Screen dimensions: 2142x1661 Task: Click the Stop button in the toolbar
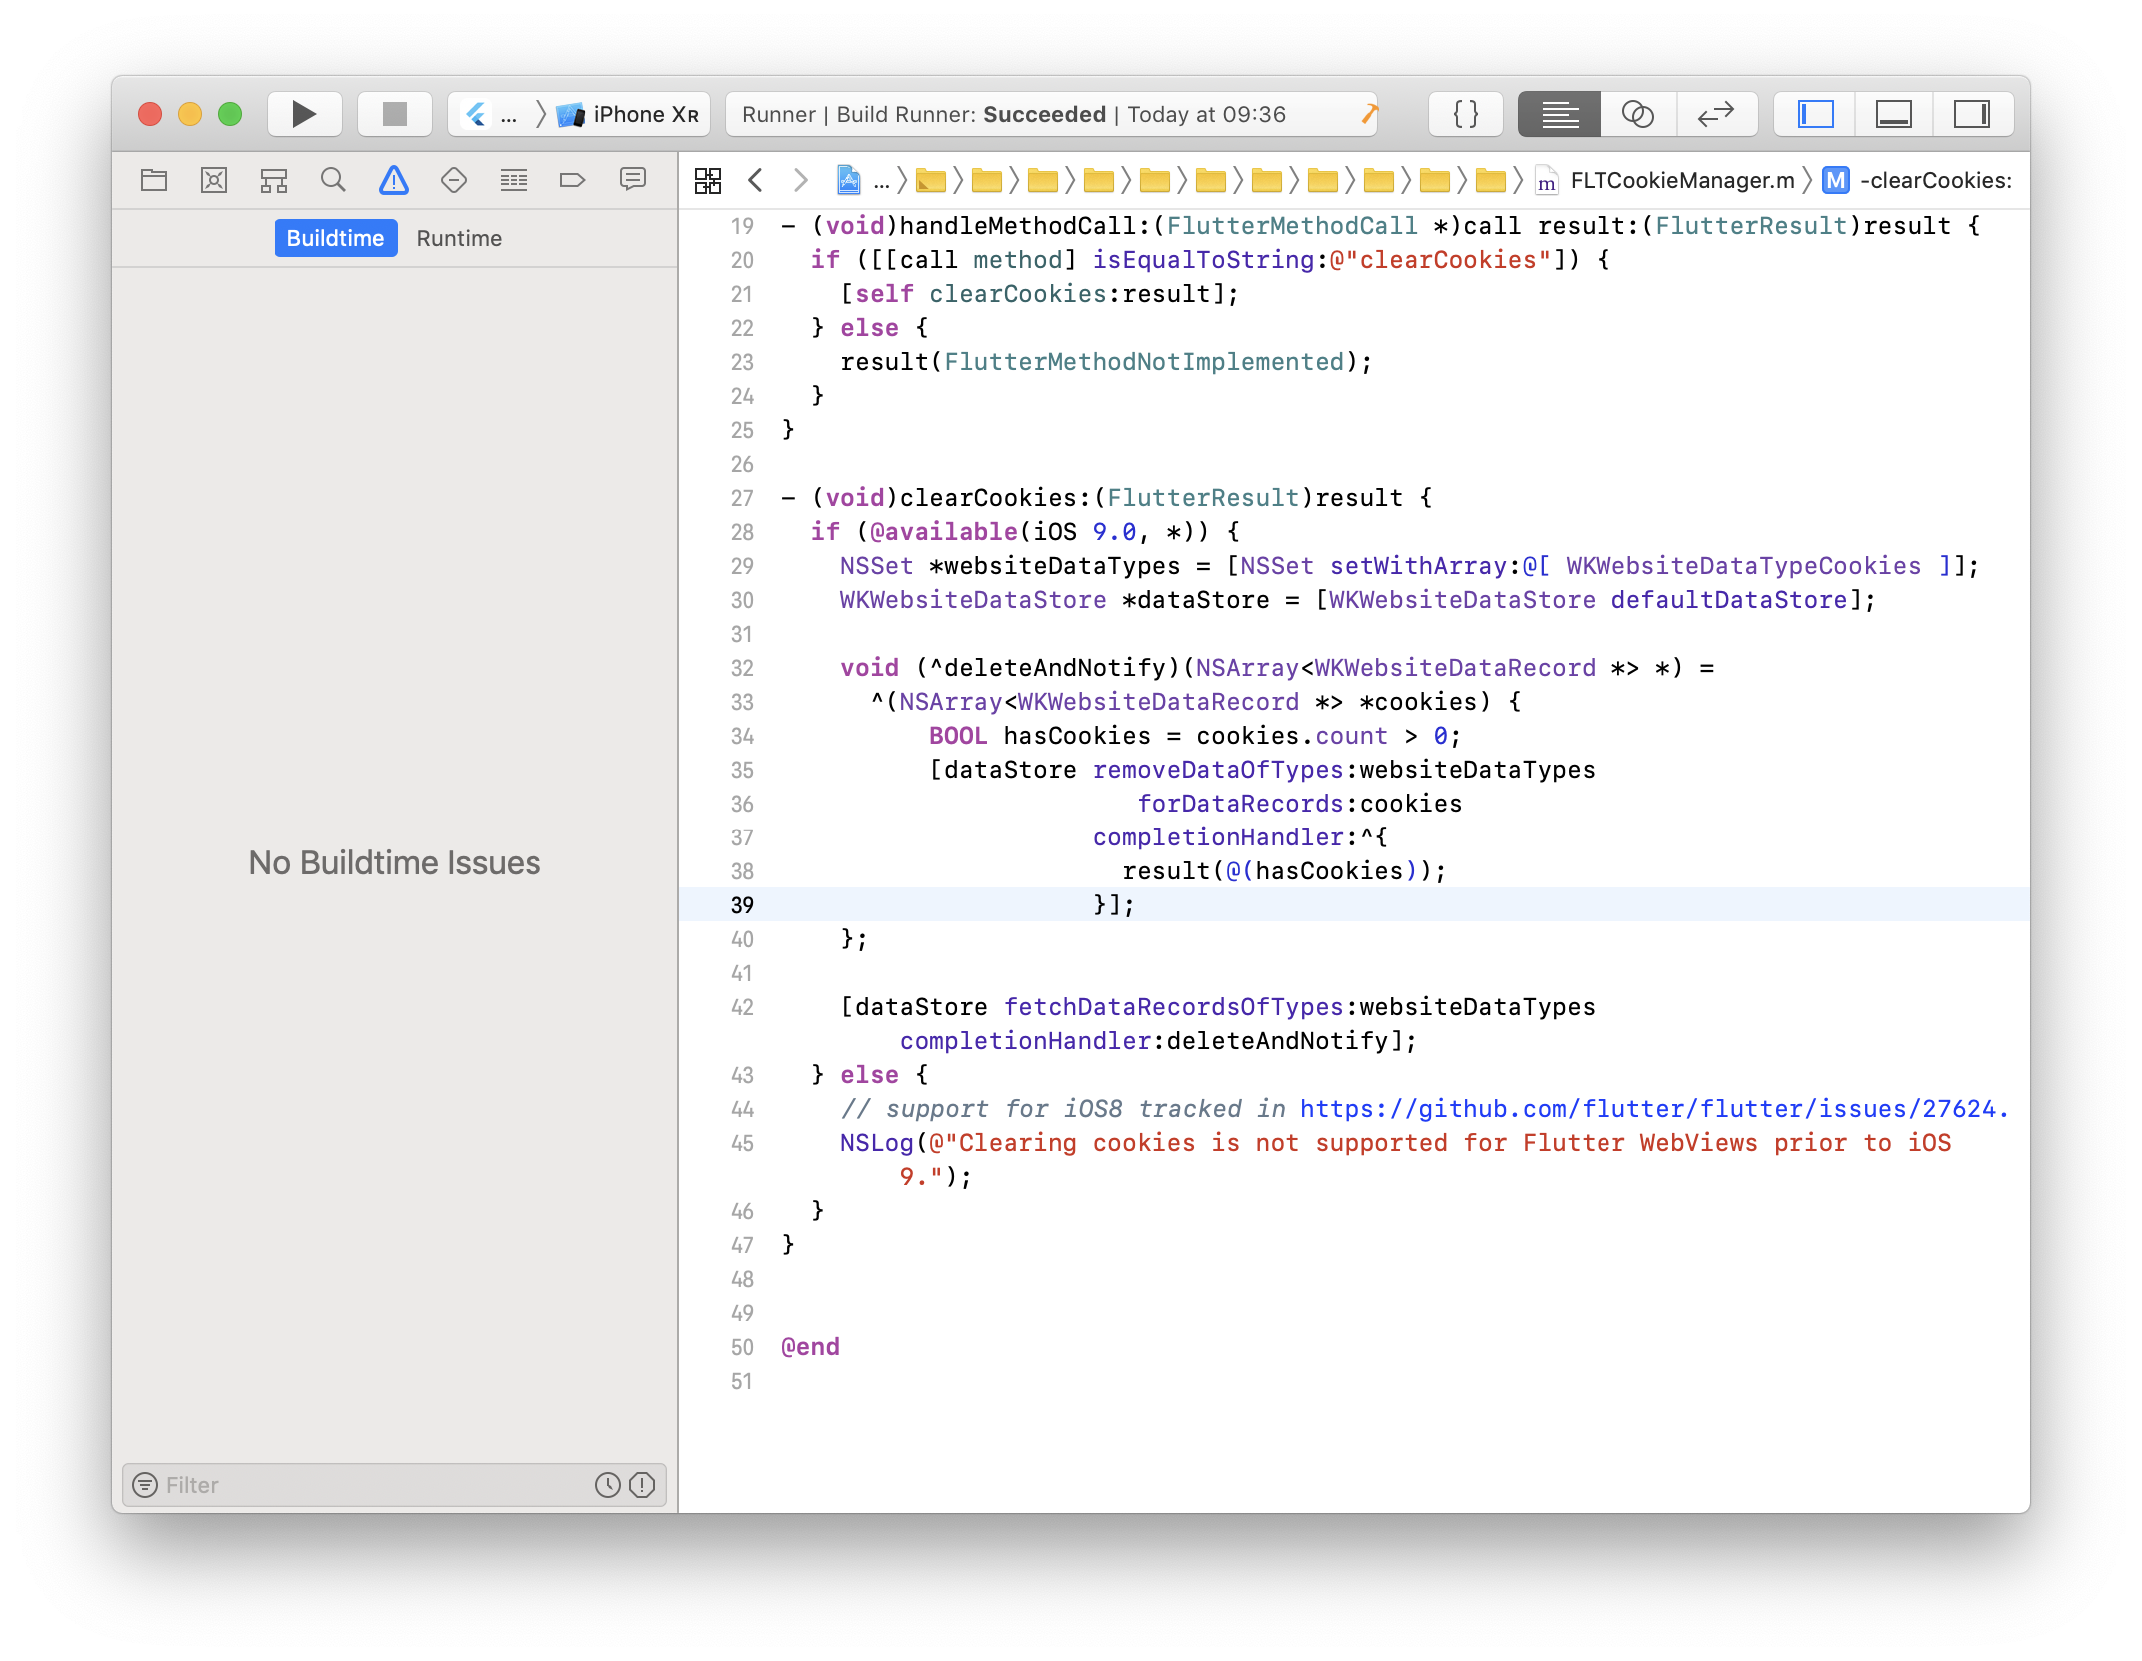coord(394,114)
